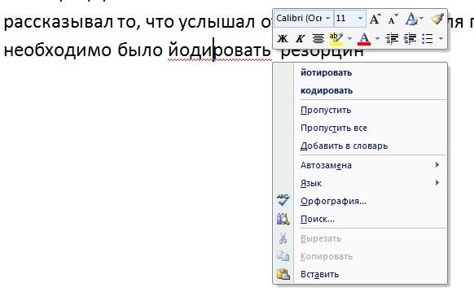Apply red font color
Viewport: 474px width, 296px height.
[x=364, y=38]
